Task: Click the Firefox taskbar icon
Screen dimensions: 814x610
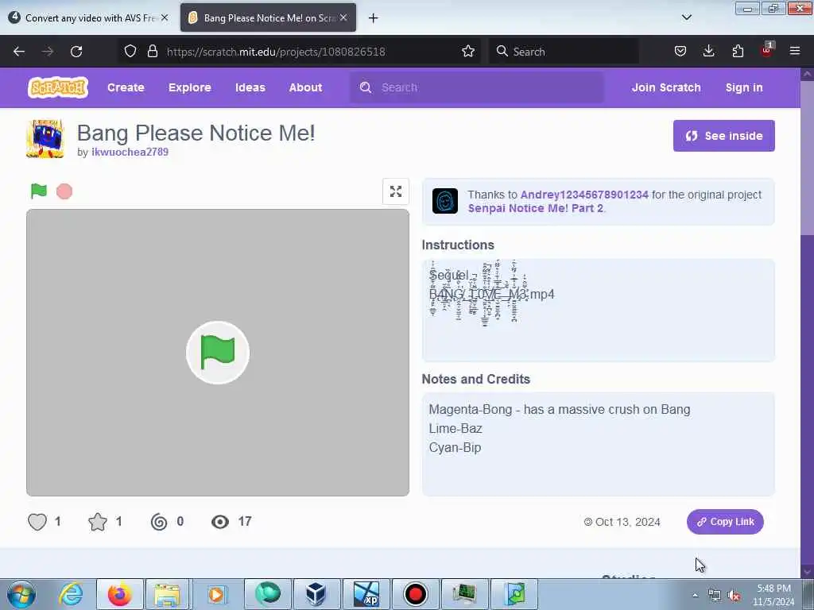Action: tap(120, 594)
